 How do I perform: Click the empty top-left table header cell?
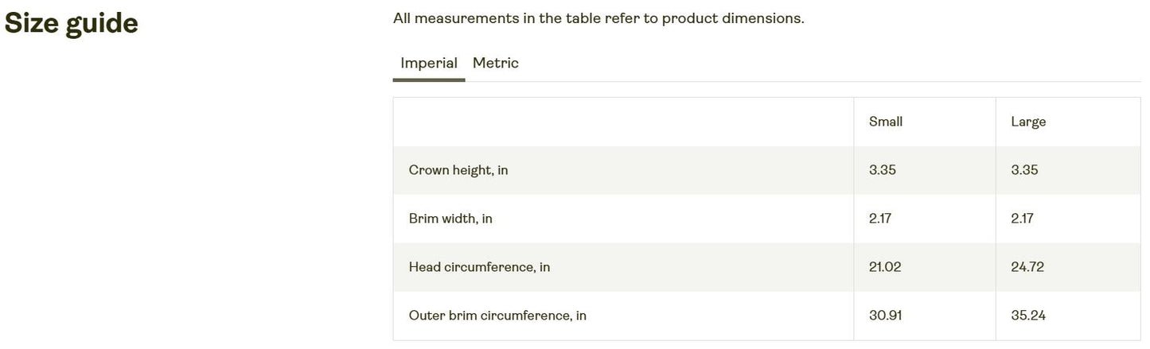623,122
